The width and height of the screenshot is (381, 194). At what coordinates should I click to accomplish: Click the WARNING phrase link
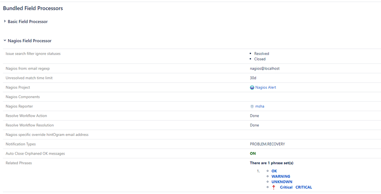(x=281, y=176)
